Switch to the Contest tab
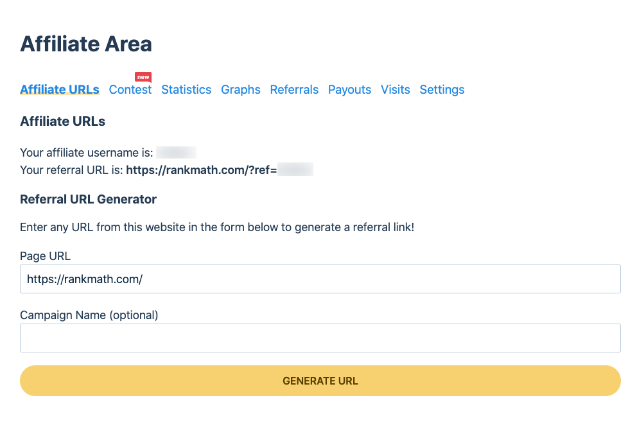The width and height of the screenshot is (637, 425). pyautogui.click(x=130, y=89)
